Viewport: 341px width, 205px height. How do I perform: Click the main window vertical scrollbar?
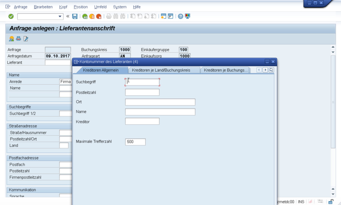pos(333,100)
